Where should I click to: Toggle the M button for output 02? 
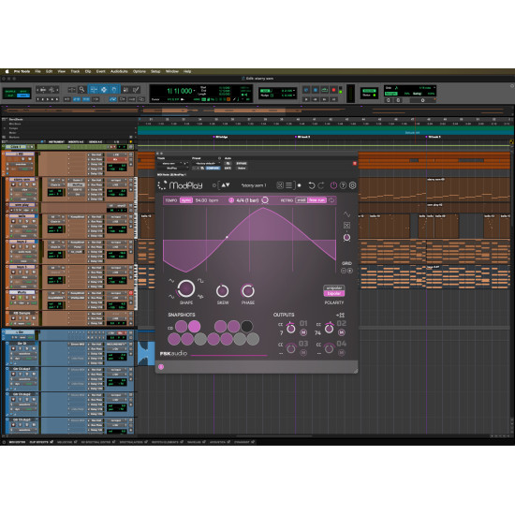click(342, 332)
